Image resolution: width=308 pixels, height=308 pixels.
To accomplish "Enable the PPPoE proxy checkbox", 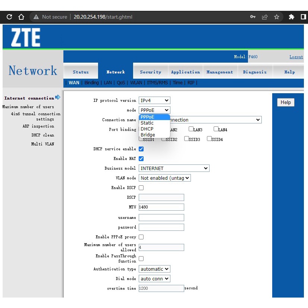I will pos(141,237).
